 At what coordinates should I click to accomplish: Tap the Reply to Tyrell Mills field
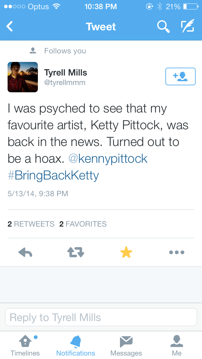pyautogui.click(x=101, y=317)
